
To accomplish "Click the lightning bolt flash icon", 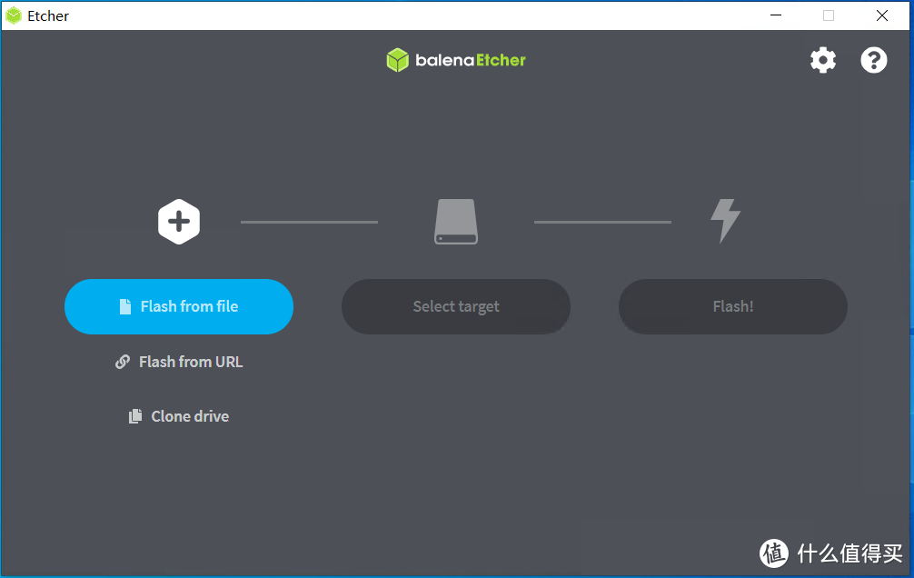I will click(725, 221).
